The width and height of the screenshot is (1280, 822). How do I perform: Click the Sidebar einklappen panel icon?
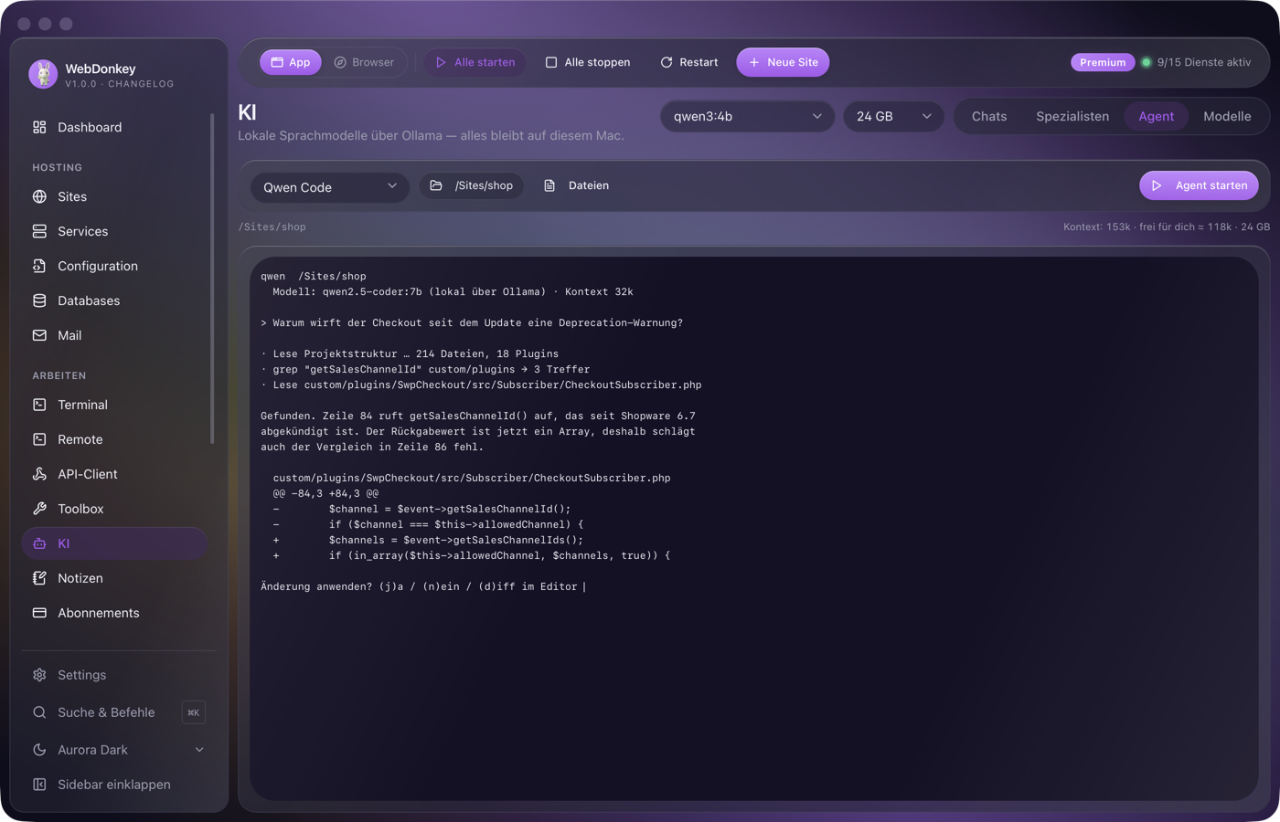tap(39, 785)
